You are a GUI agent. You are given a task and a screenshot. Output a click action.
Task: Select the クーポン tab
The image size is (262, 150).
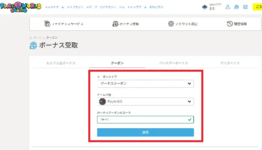(x=117, y=63)
